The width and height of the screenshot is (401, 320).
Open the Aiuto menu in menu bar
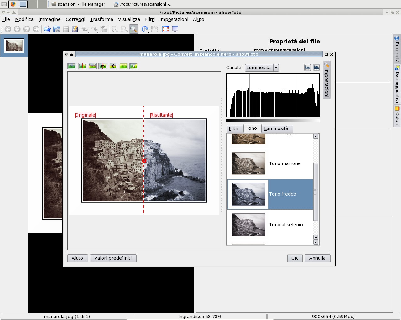199,19
